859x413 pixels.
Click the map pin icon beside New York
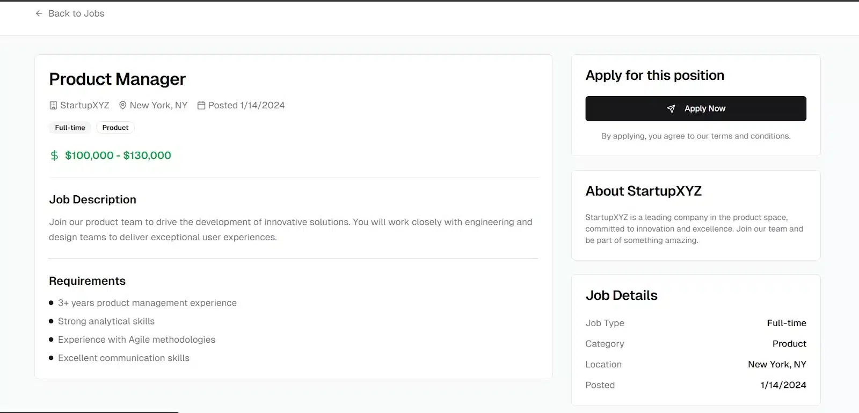(x=122, y=106)
